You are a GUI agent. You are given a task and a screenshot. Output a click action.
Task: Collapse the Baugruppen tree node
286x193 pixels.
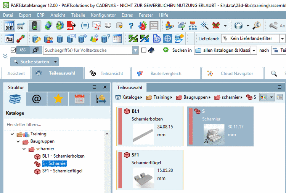[18, 141]
